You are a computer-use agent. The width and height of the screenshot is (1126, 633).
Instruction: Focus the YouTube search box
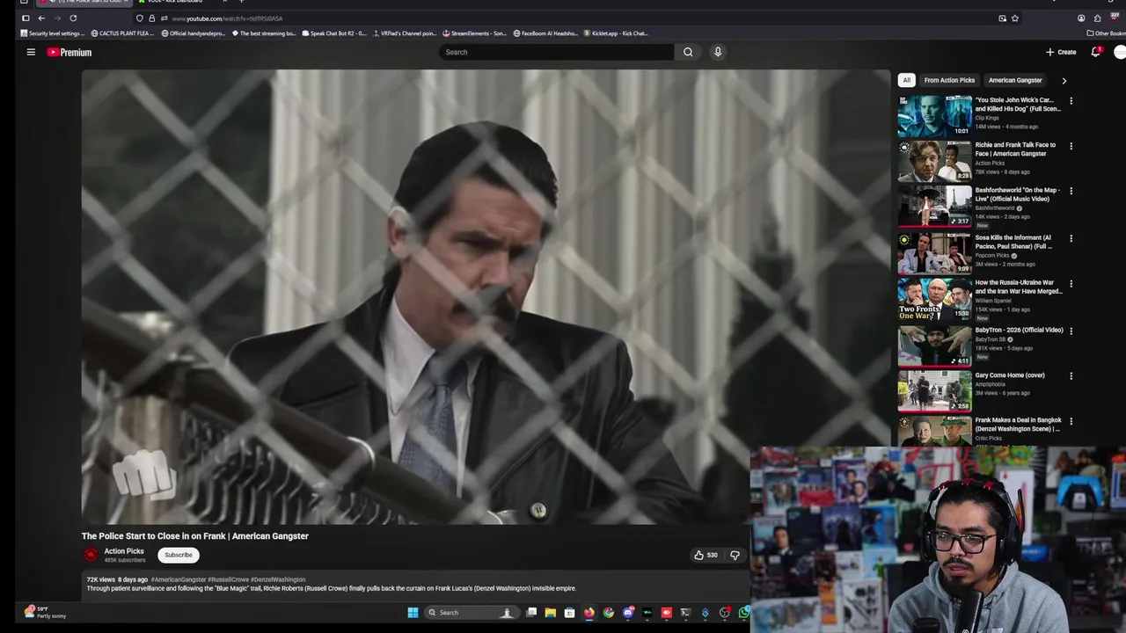click(x=557, y=52)
